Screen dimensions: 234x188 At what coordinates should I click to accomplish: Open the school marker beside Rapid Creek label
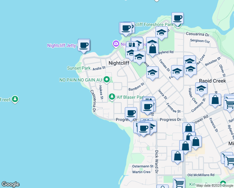201,89
